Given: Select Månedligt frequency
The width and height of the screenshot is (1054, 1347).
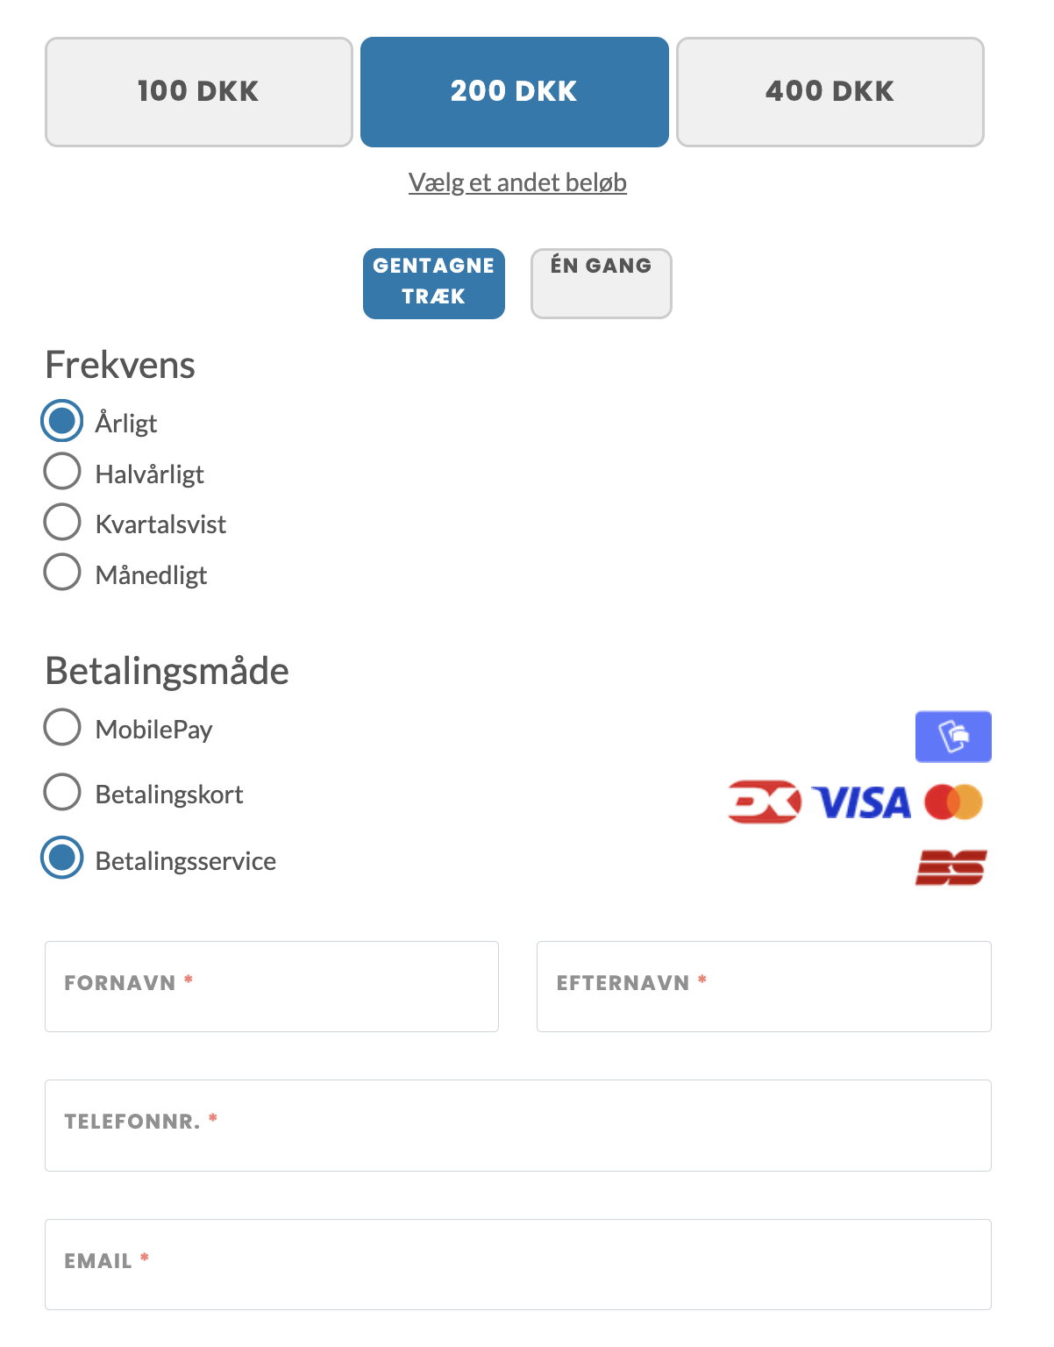Looking at the screenshot, I should tap(61, 572).
